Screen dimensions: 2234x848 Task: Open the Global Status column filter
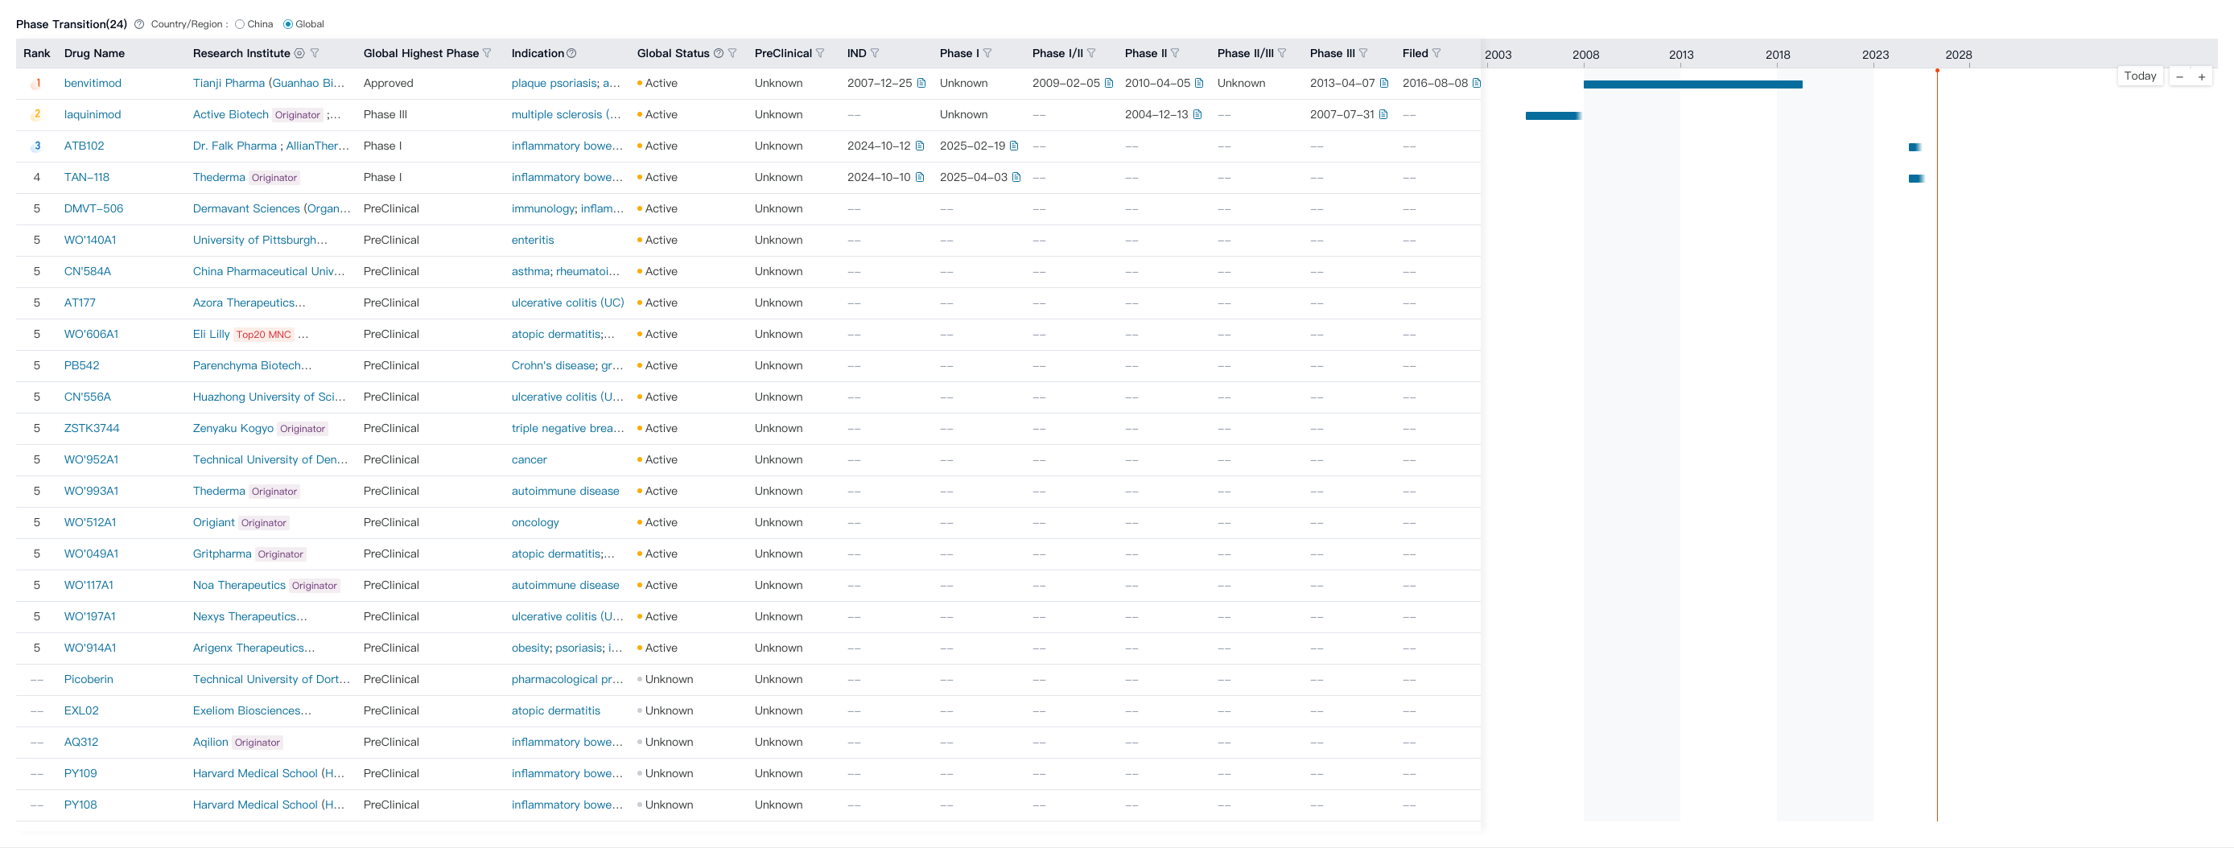[733, 54]
